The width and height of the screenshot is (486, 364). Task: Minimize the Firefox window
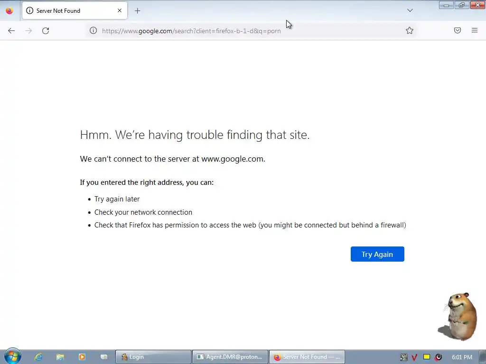pos(446,5)
